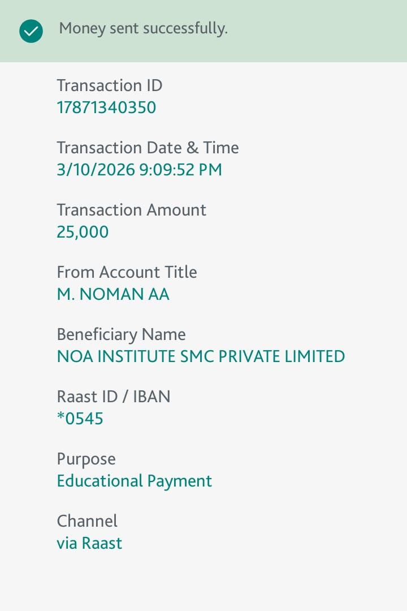
Task: Click the transaction ID number 17871340350
Action: (106, 107)
